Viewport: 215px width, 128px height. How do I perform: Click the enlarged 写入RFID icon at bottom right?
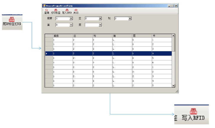193,111
